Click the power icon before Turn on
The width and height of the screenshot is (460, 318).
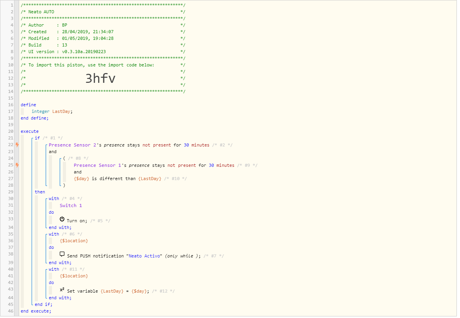(62, 219)
